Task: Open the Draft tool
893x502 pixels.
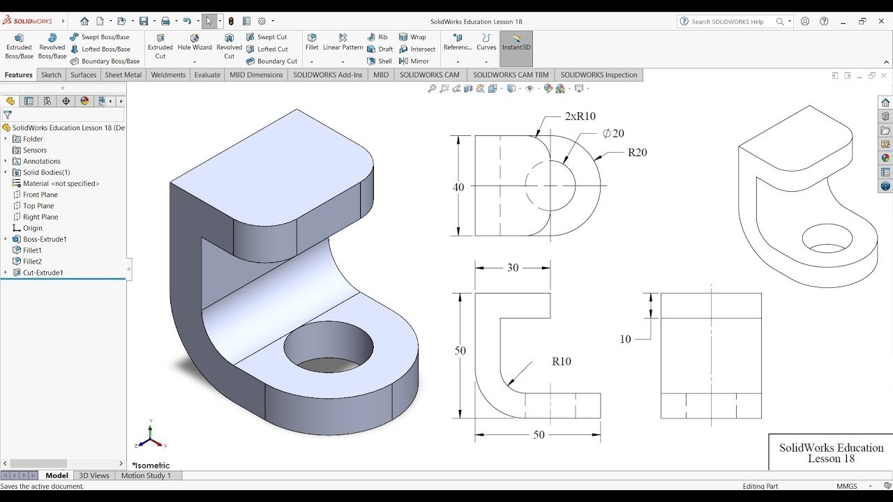Action: click(380, 49)
